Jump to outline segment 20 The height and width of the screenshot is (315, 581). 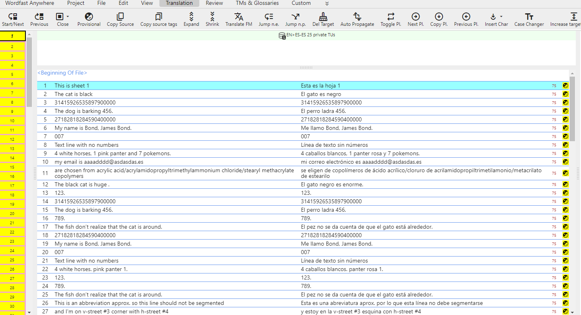[x=13, y=214]
